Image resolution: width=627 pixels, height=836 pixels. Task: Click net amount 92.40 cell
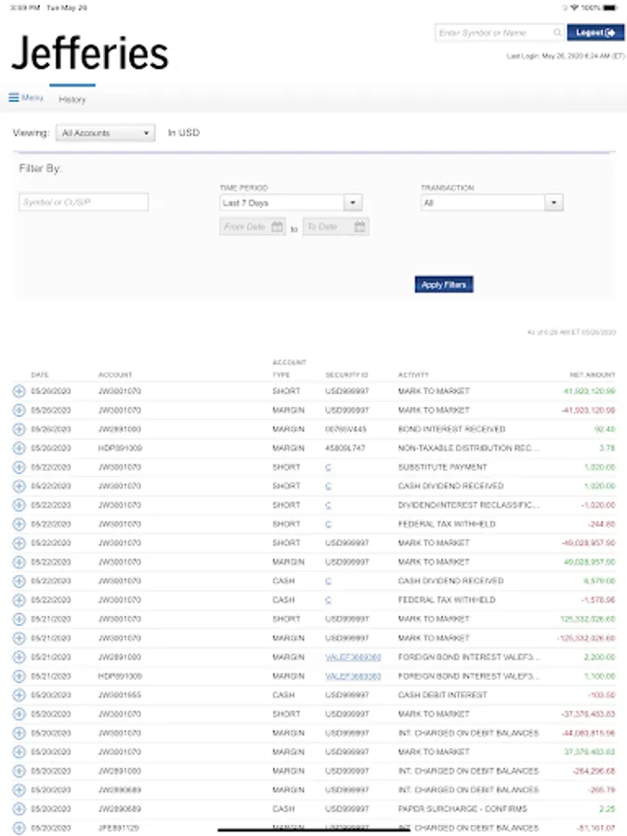click(x=605, y=429)
